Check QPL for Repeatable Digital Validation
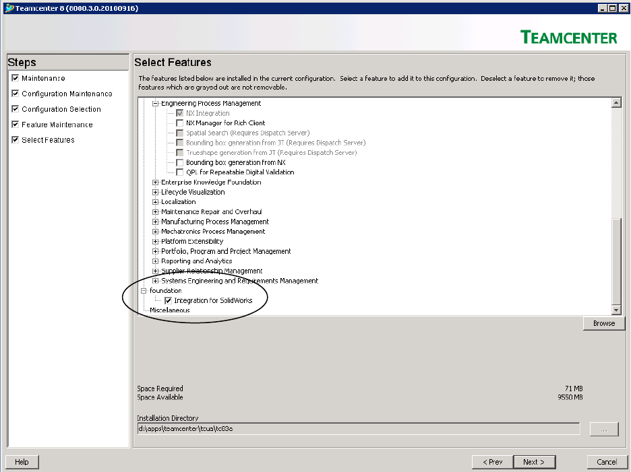The height and width of the screenshot is (472, 631). point(180,172)
